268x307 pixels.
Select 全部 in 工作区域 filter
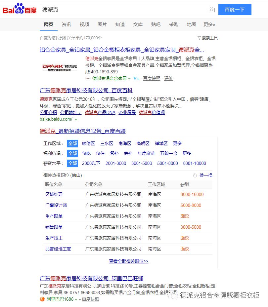coord(72,143)
